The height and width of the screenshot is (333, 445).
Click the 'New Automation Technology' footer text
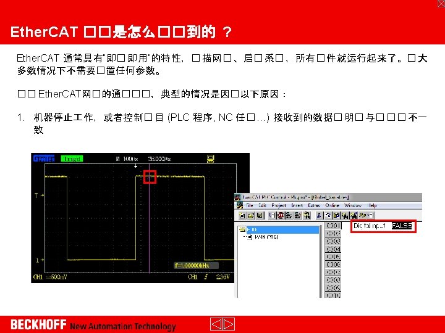[123, 326]
